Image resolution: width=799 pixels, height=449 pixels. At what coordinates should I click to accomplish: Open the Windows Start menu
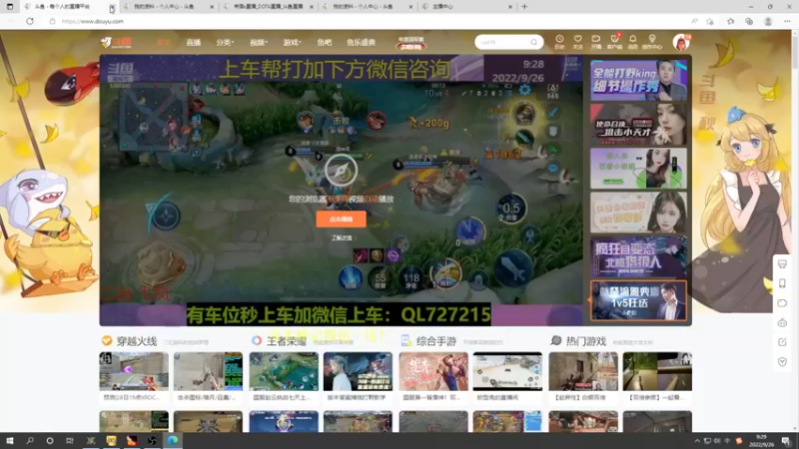10,441
